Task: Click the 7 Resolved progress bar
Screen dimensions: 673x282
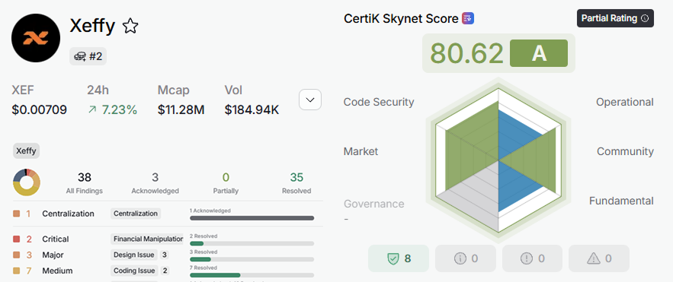Action: pos(252,275)
